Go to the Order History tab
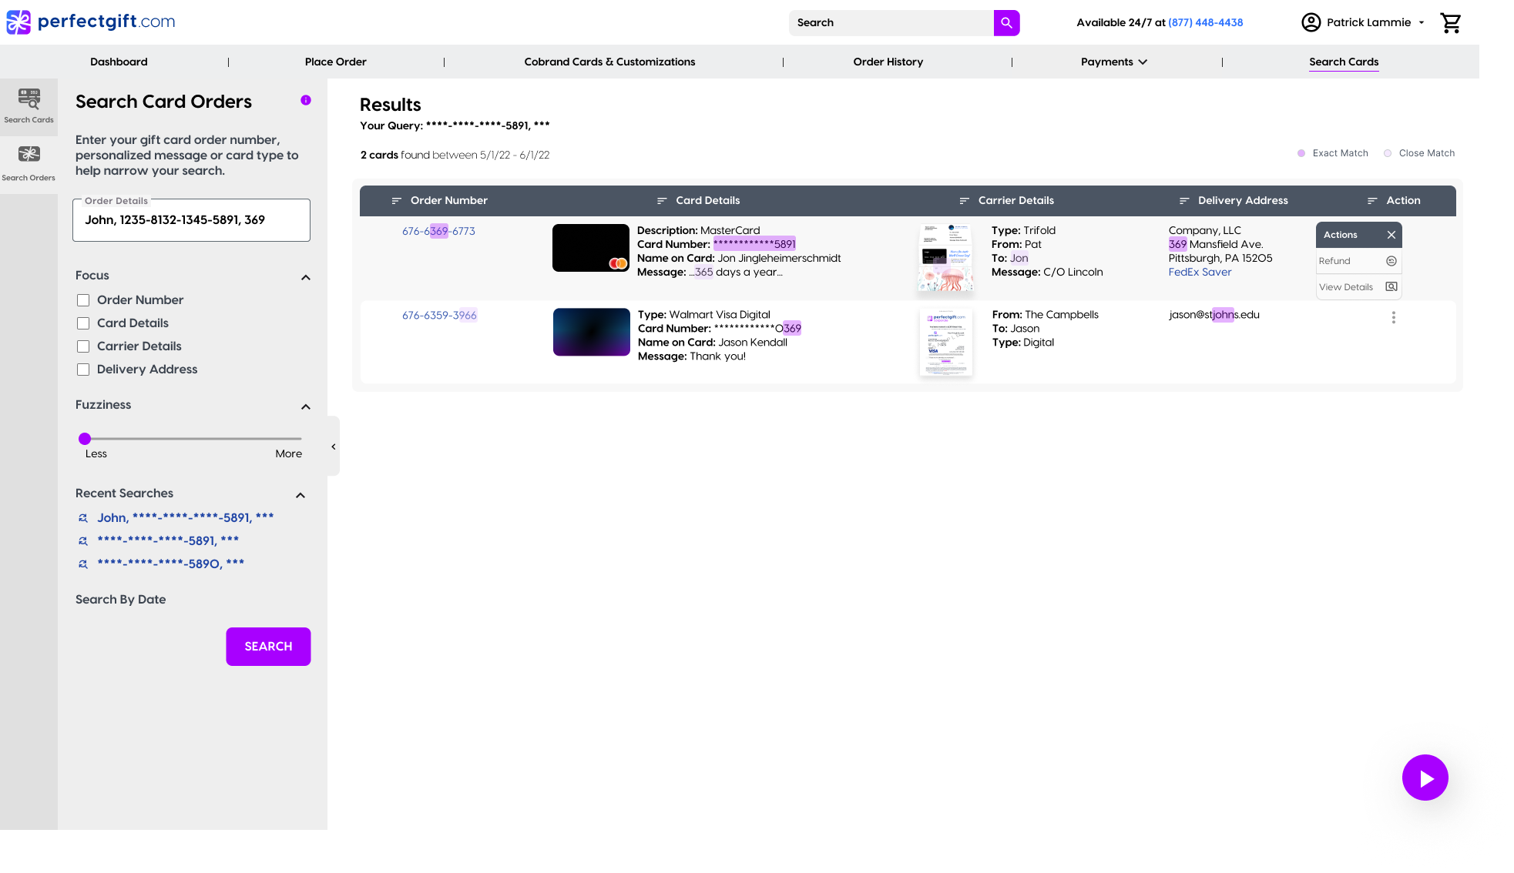This screenshot has height=873, width=1514. click(x=888, y=62)
